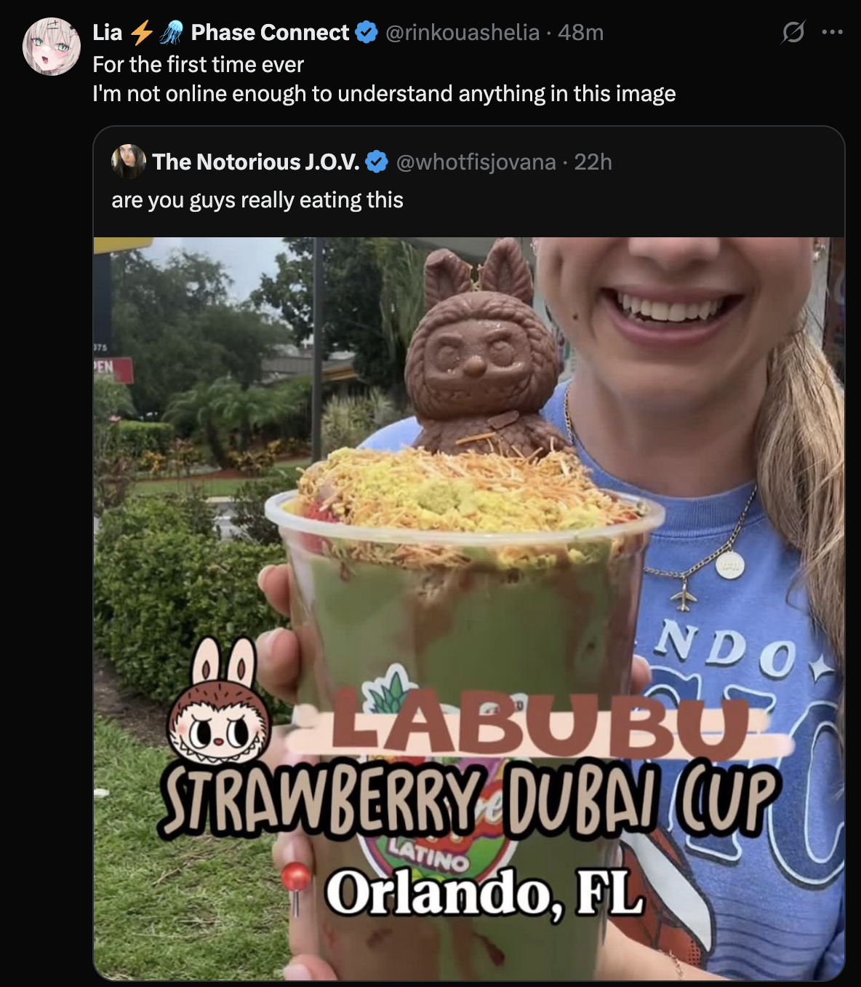
Task: Open the 48m timestamp permalink
Action: [x=581, y=33]
